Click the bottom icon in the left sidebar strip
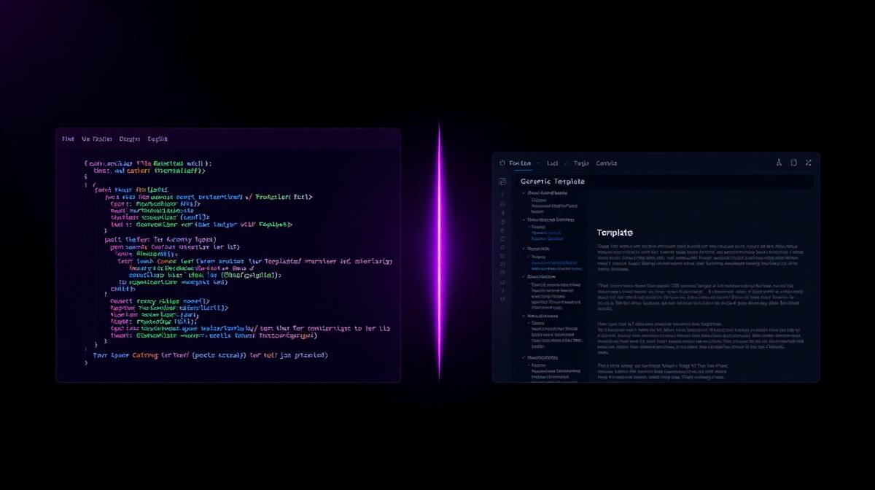 click(502, 300)
